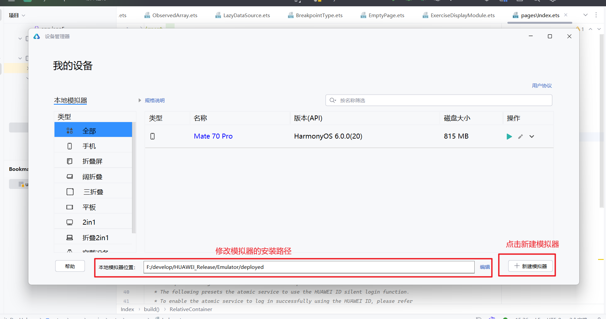Open the editor tabs more options menu

coord(596,15)
